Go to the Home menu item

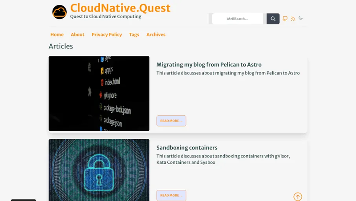tap(57, 35)
